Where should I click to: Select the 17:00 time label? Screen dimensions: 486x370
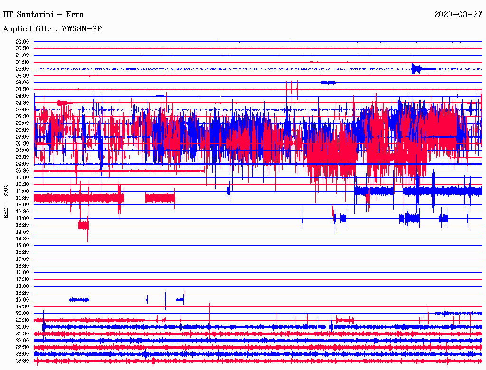click(x=22, y=273)
